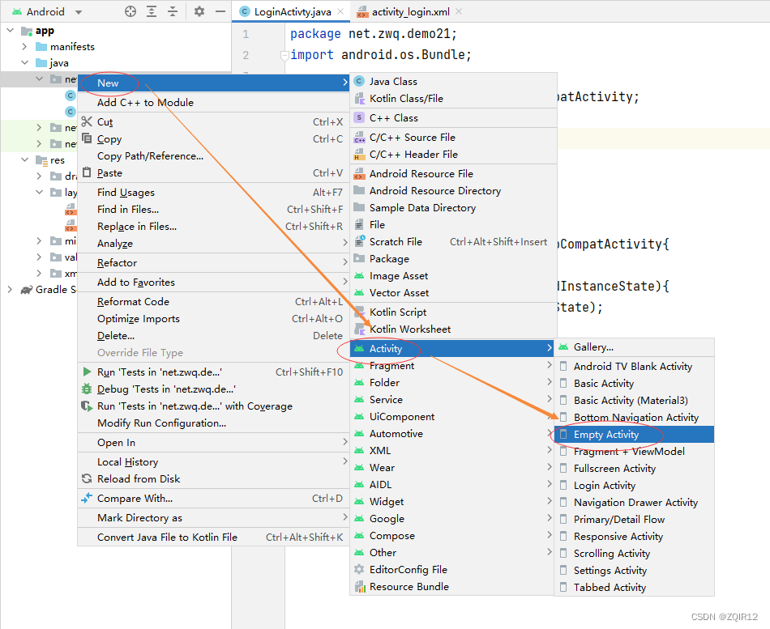Click line number 1 in gutter

coord(246,34)
